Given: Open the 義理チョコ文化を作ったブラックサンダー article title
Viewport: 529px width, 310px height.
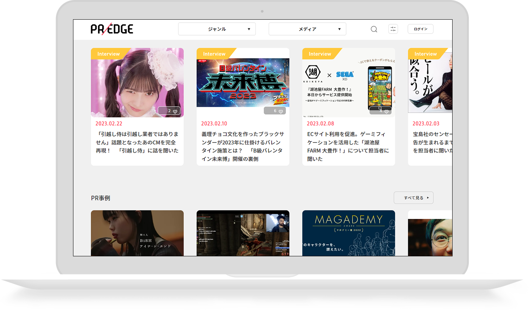Looking at the screenshot, I should click(x=243, y=146).
